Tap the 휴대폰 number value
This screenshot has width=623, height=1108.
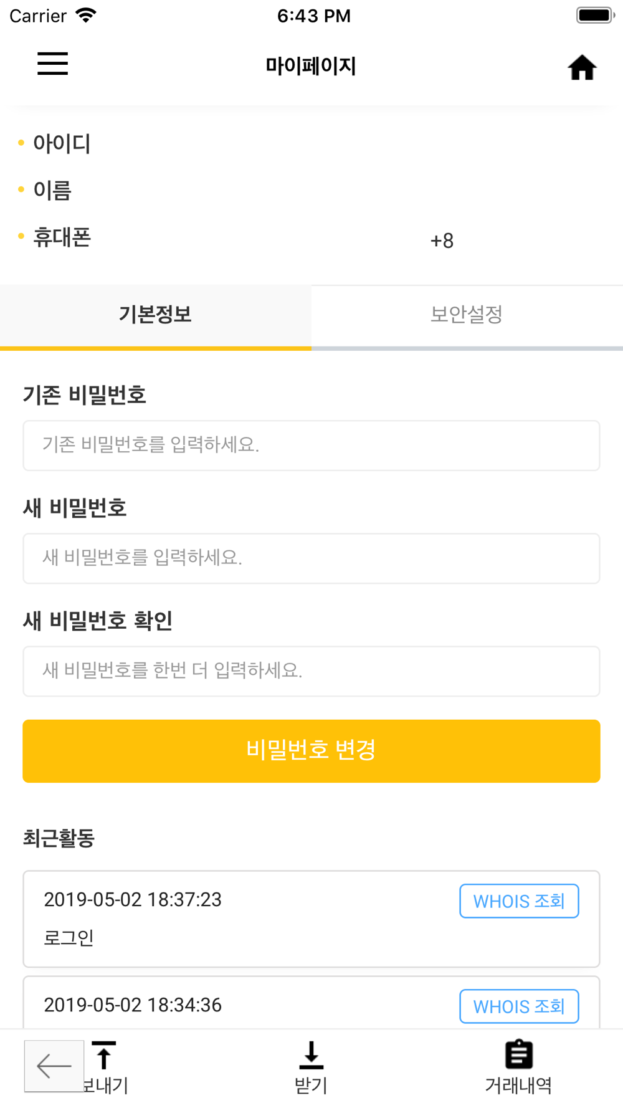pyautogui.click(x=442, y=241)
